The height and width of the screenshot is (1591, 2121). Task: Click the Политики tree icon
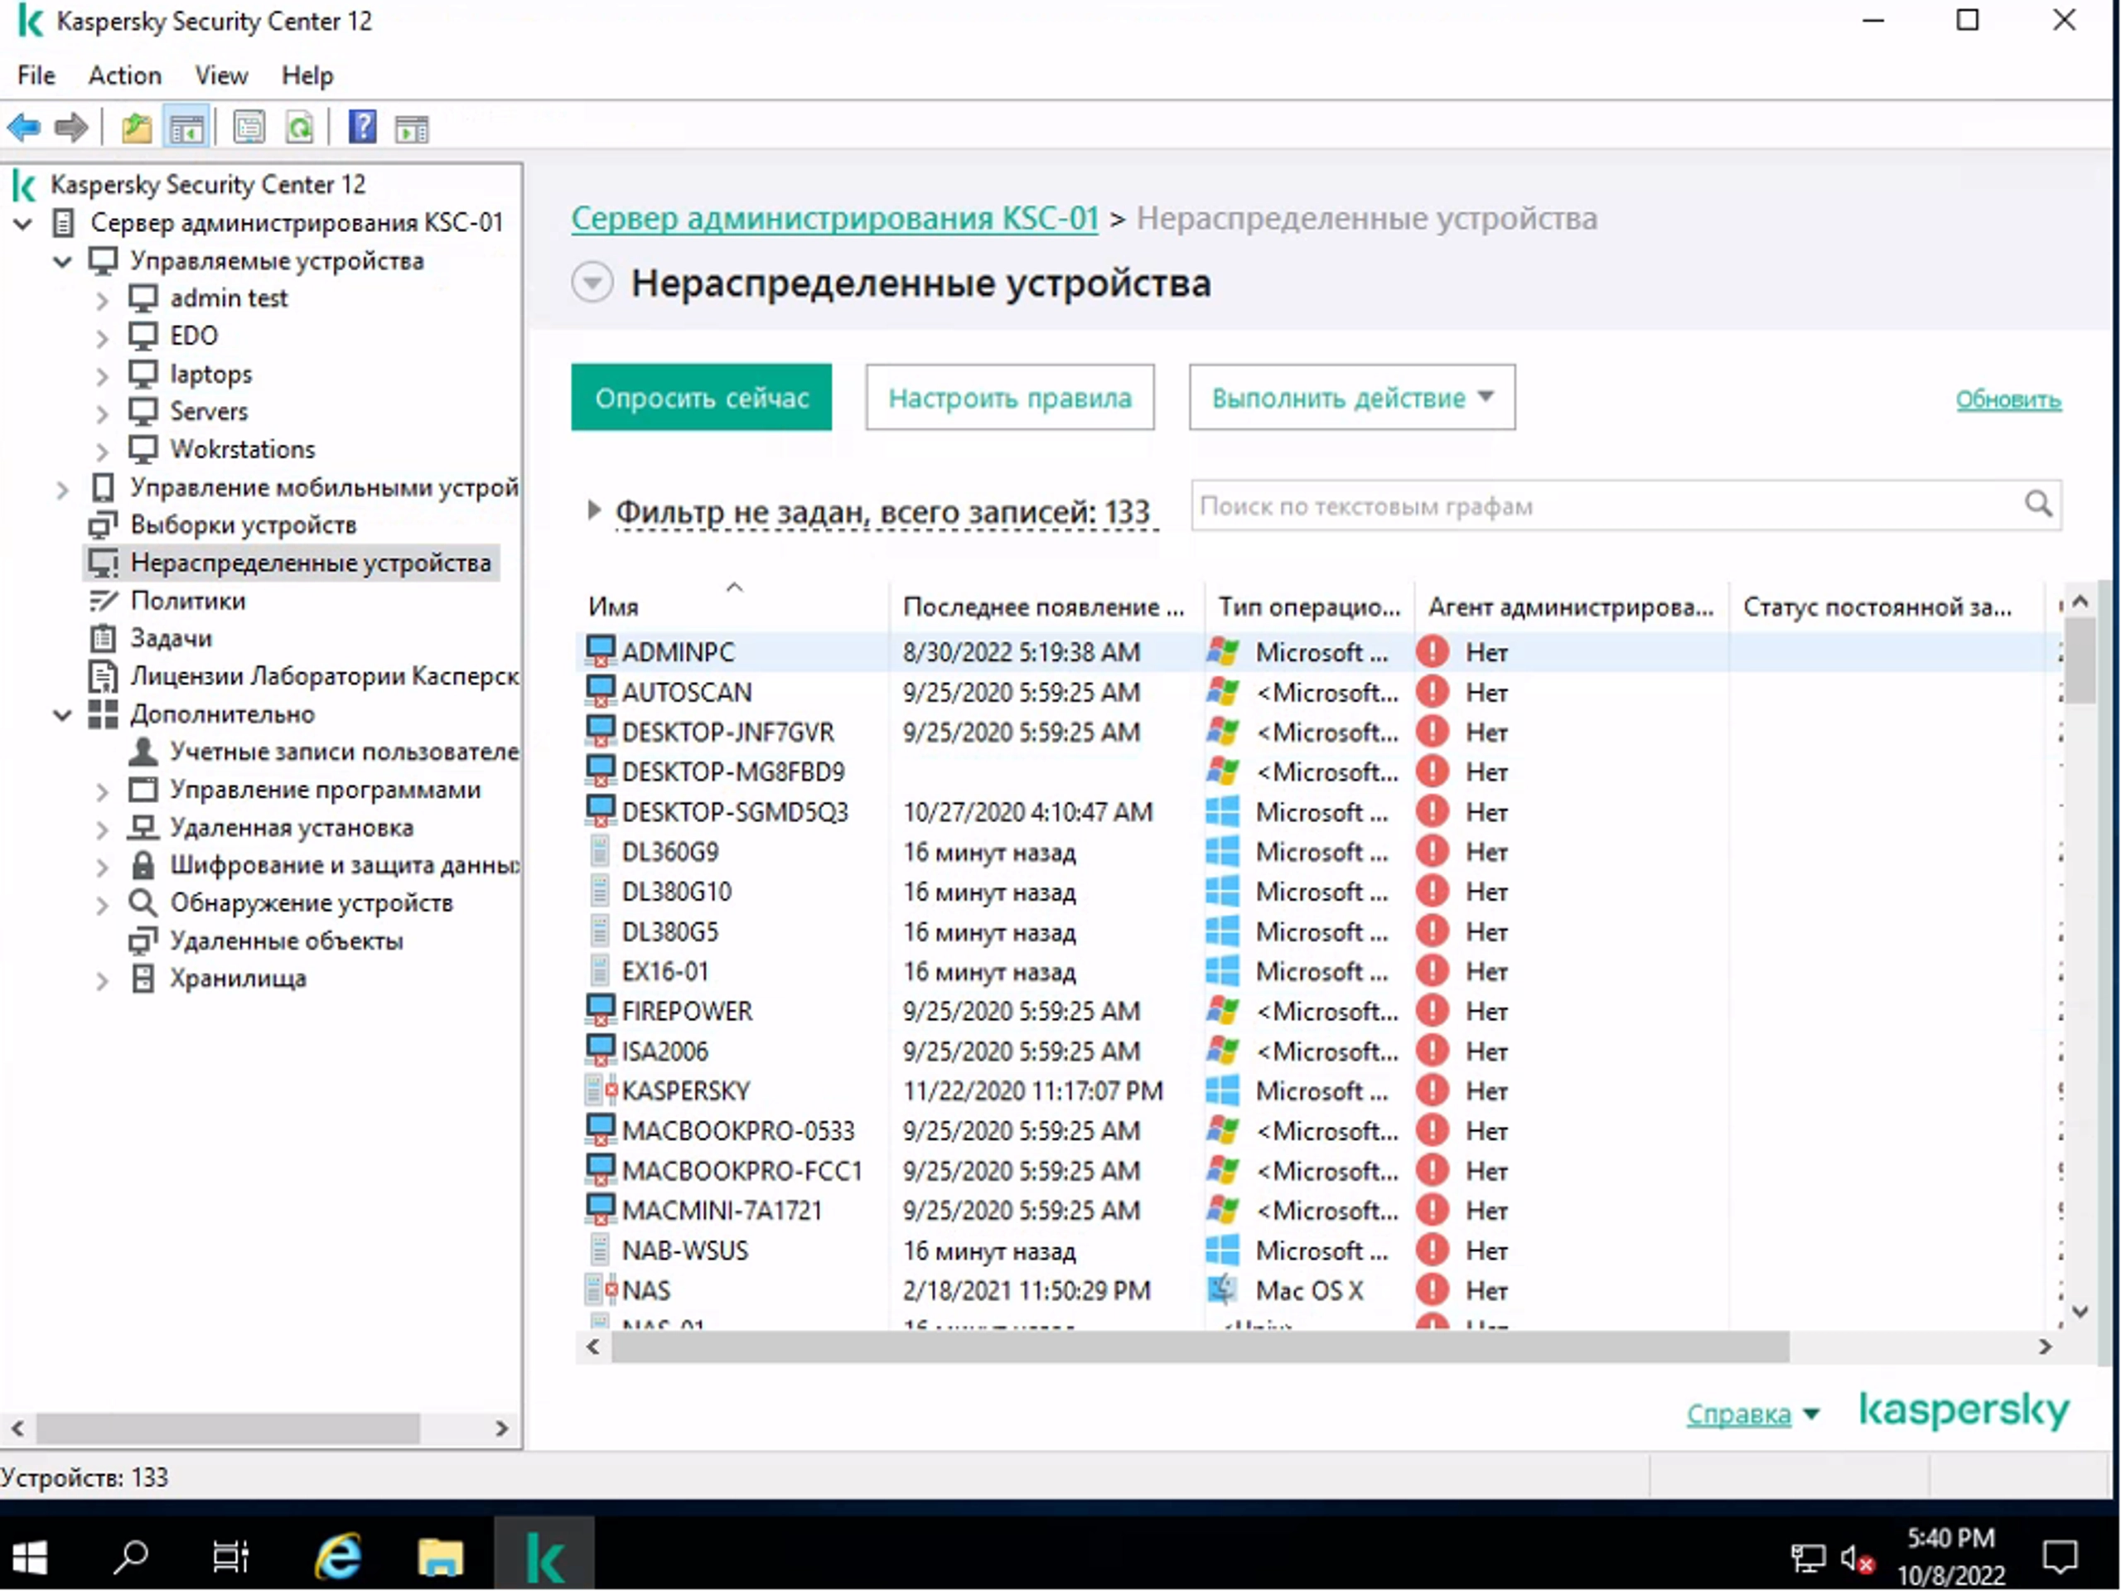point(104,602)
